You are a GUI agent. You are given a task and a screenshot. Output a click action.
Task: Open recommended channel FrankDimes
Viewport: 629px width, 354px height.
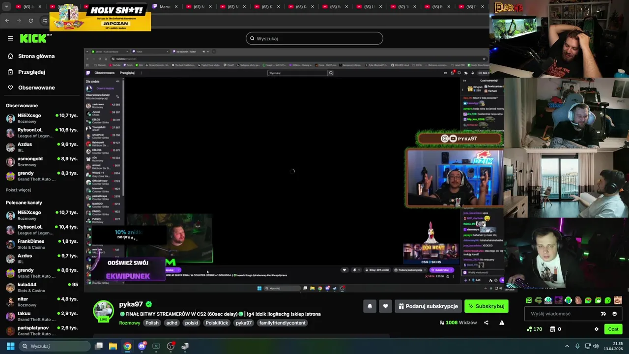(x=42, y=244)
